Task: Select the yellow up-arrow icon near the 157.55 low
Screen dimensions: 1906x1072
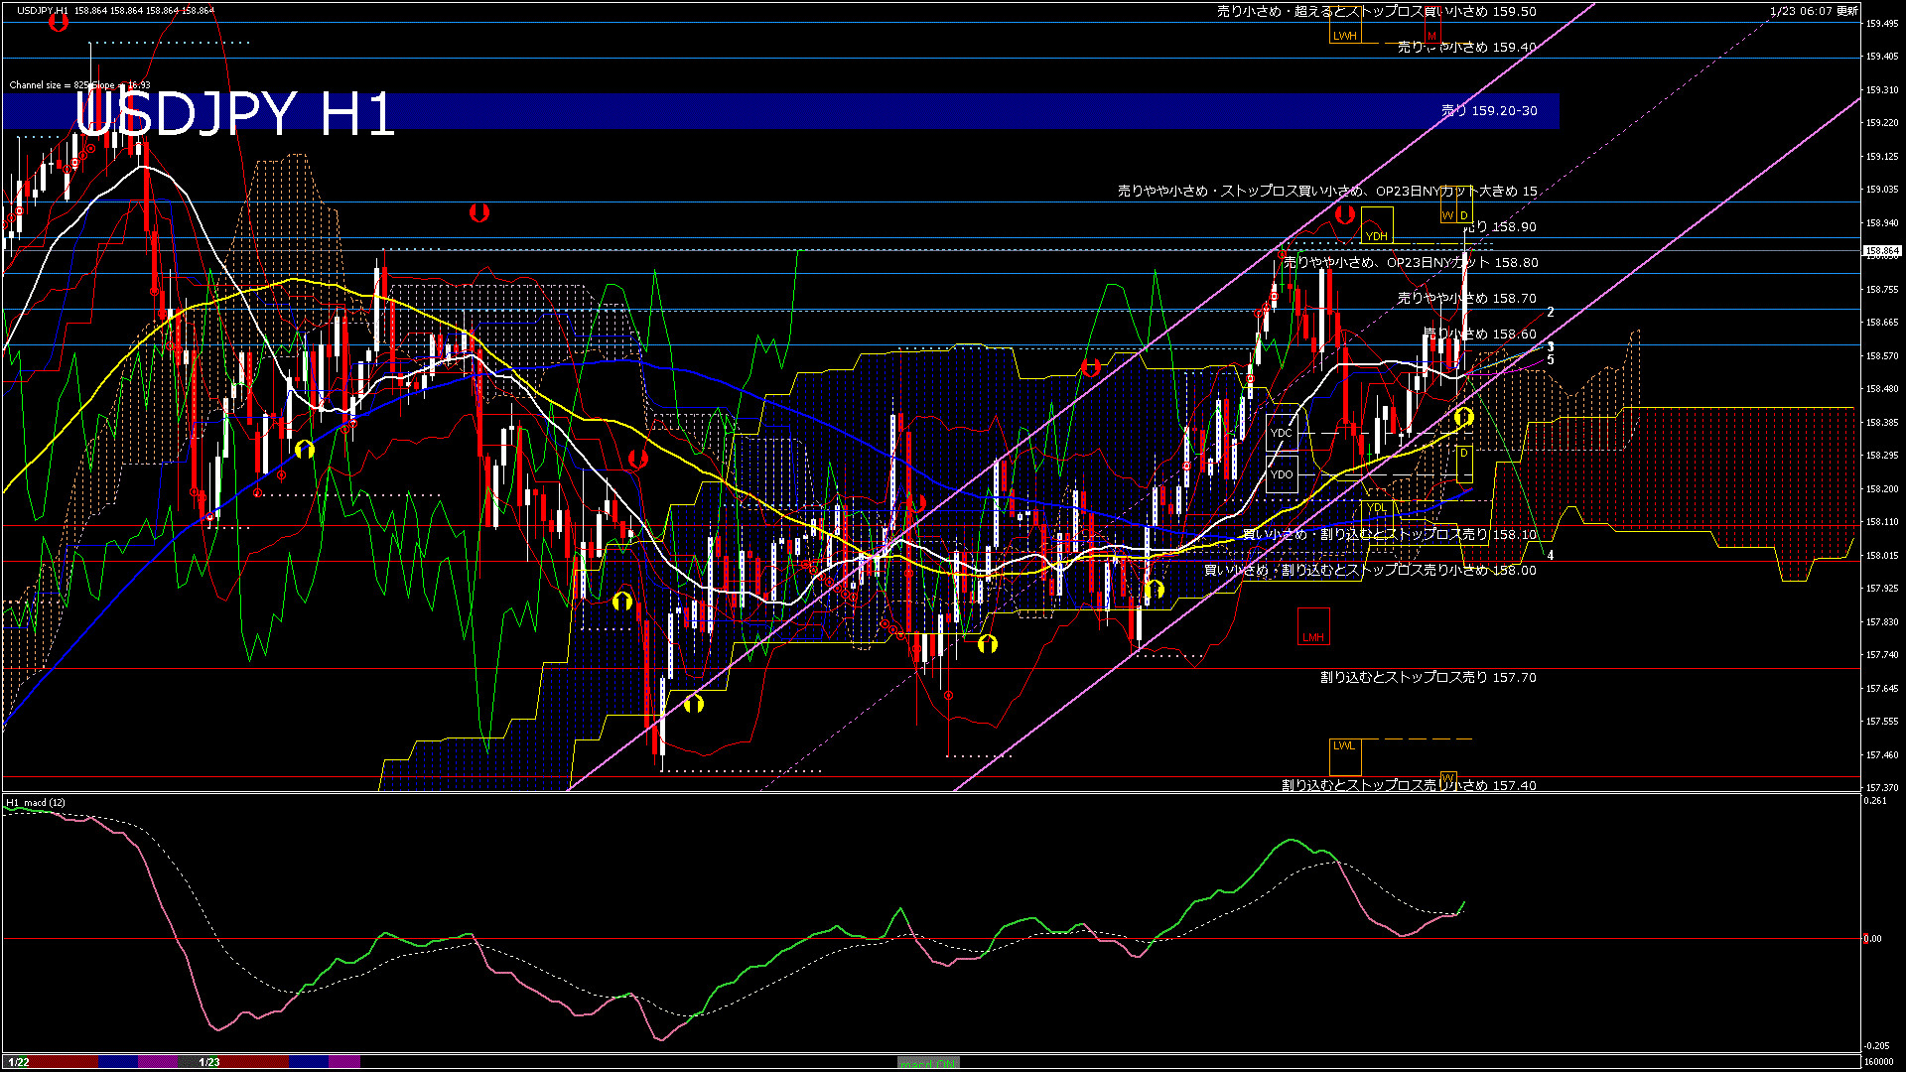Action: (x=693, y=707)
